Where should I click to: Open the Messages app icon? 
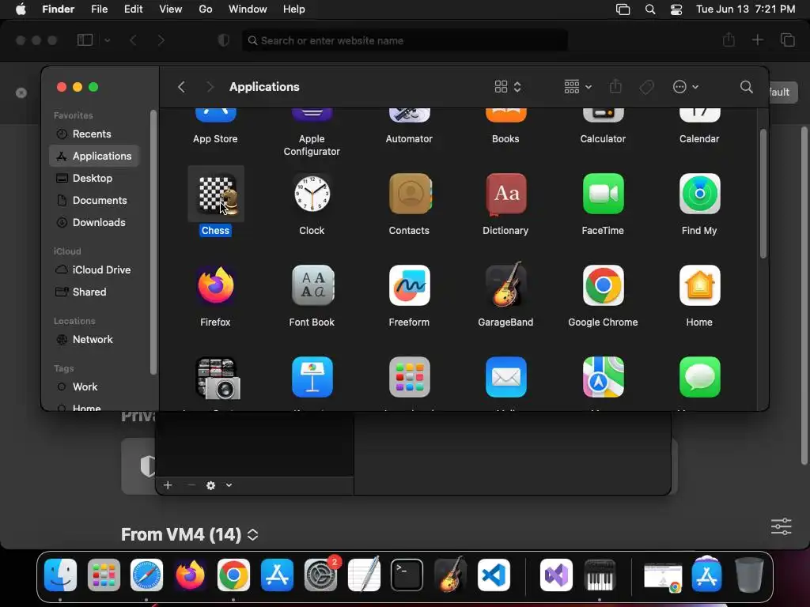click(x=699, y=377)
